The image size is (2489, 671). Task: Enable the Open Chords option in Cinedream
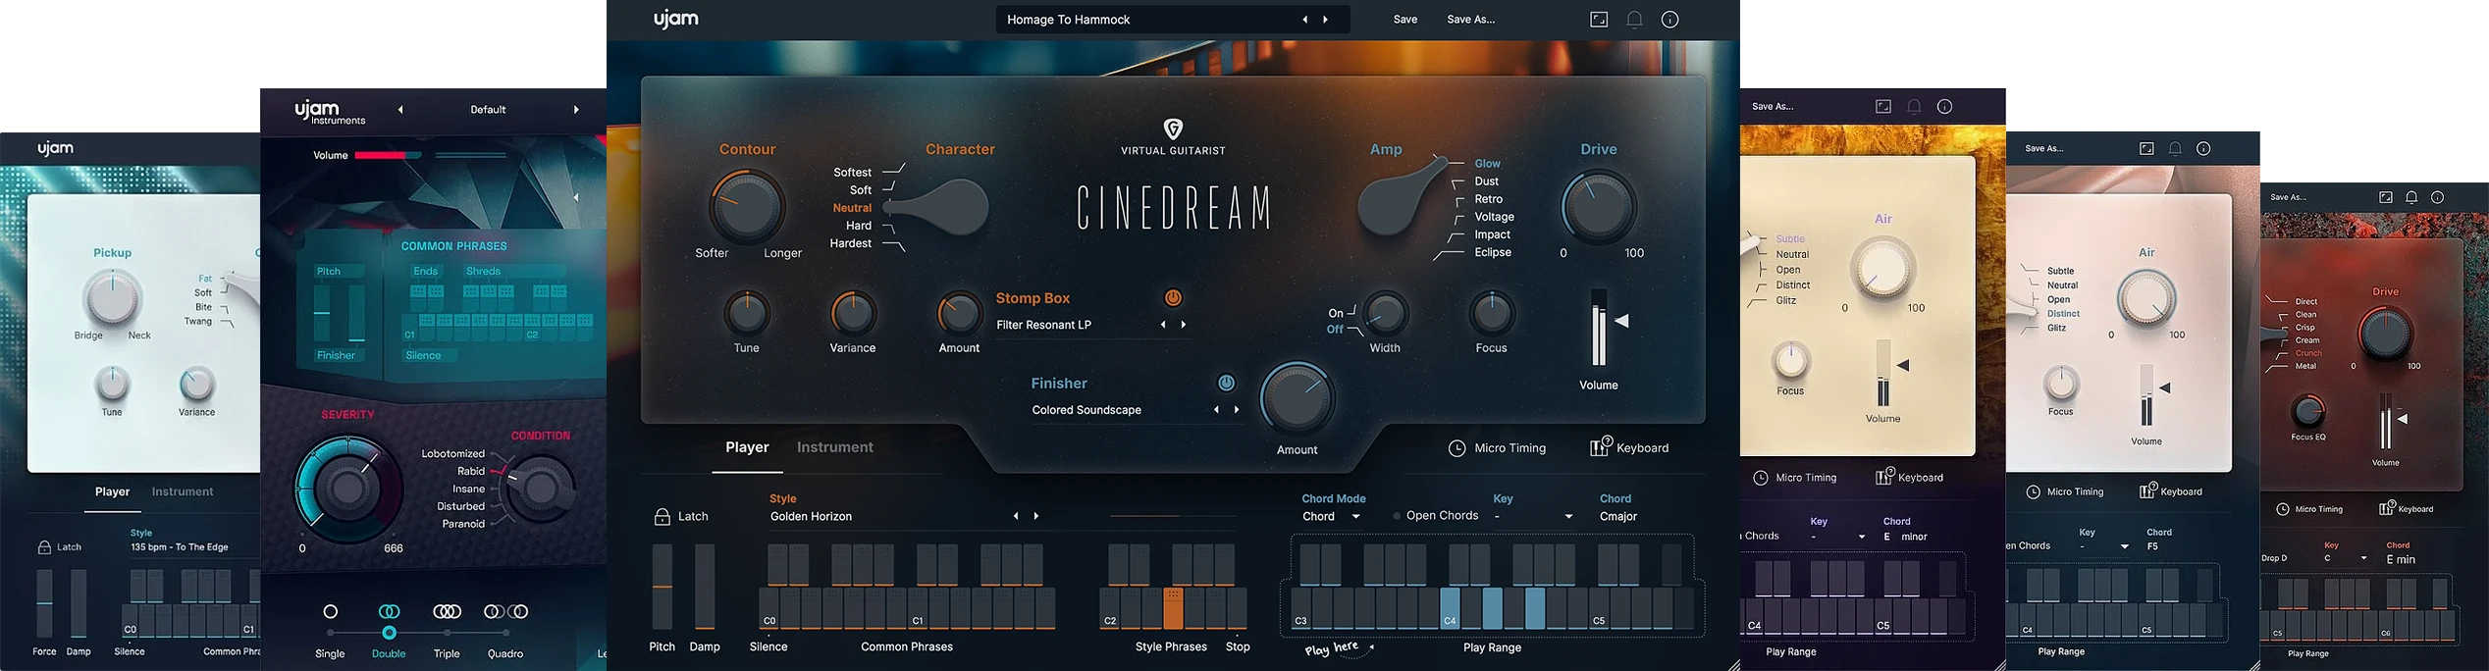coord(1397,516)
